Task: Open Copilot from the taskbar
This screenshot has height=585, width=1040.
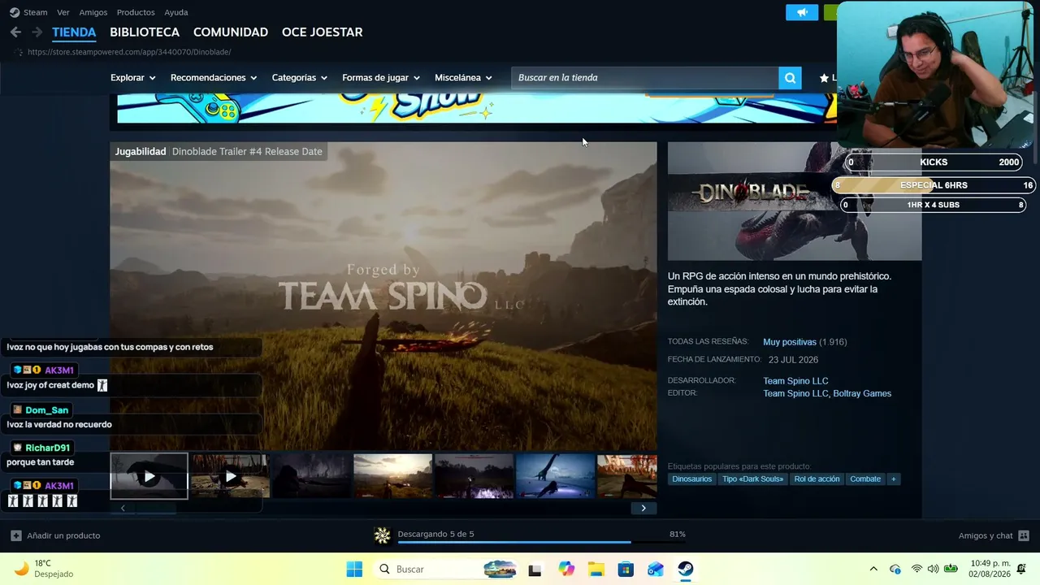Action: (566, 570)
